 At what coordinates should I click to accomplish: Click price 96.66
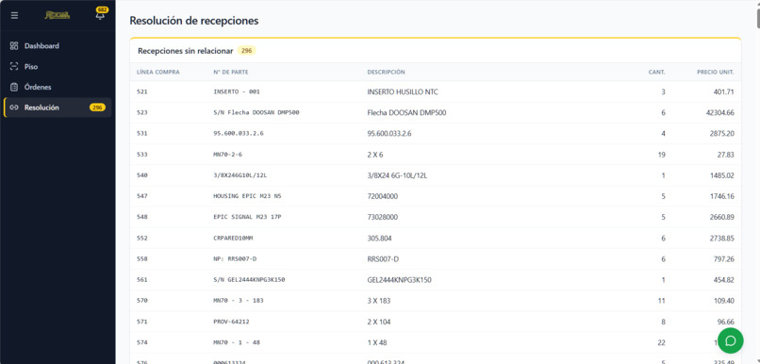725,322
